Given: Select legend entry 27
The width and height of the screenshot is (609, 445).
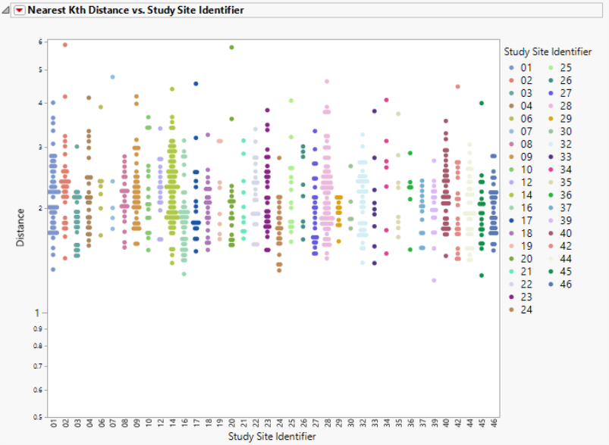Looking at the screenshot, I should click(x=560, y=93).
